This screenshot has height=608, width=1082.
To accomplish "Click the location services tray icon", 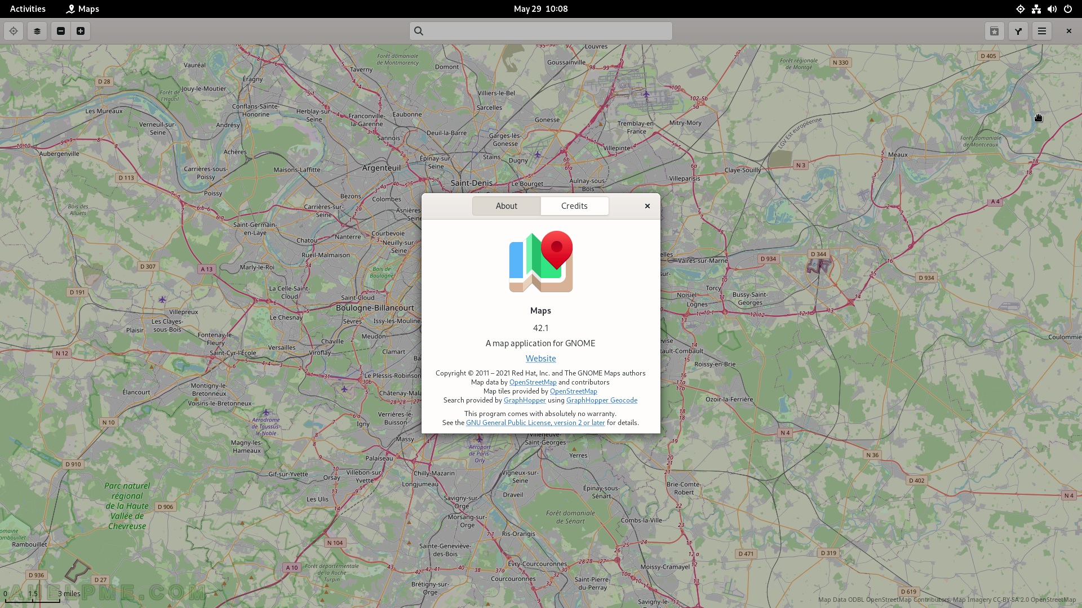I will click(x=1021, y=9).
